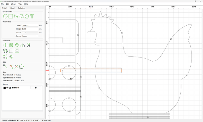This screenshot has width=203, height=122.
Task: Open the Scale transform tool
Action: (x=11, y=45)
